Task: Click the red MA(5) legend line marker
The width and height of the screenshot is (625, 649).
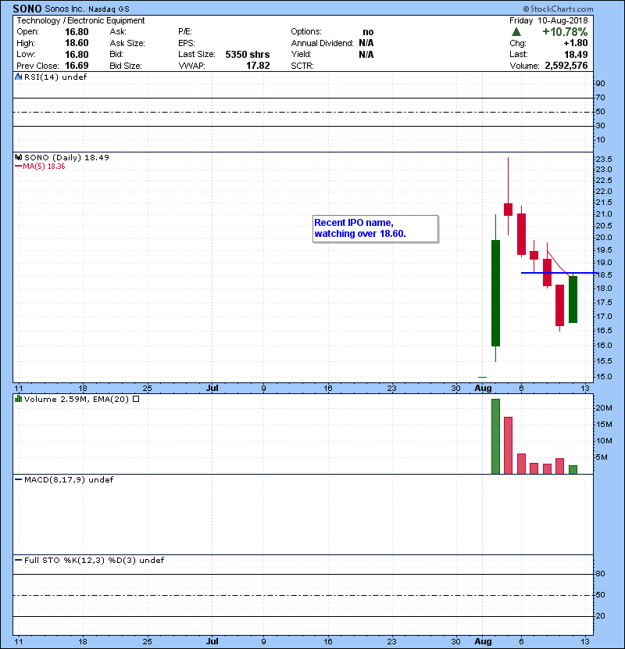Action: [x=19, y=166]
